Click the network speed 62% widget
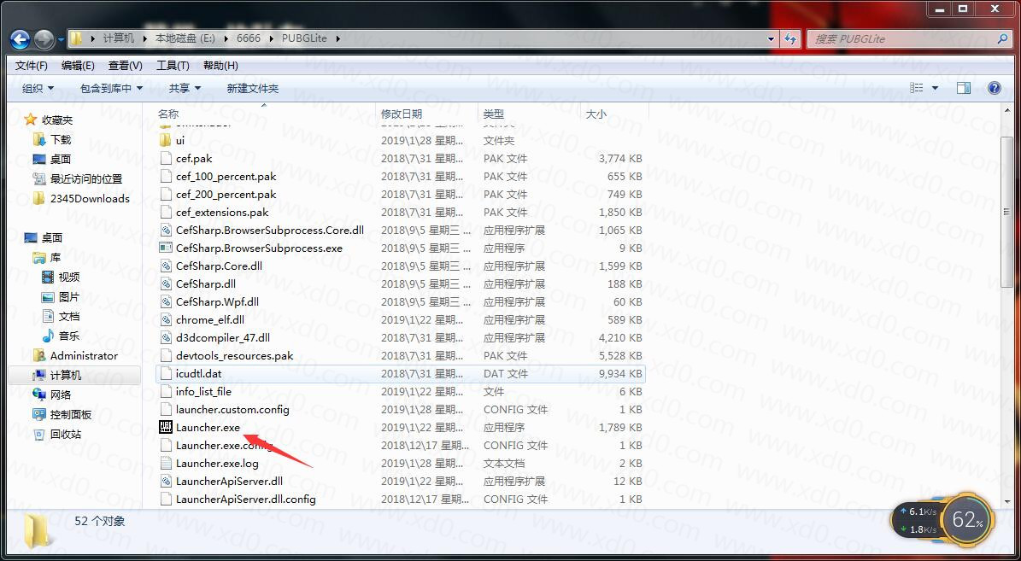The image size is (1021, 561). pyautogui.click(x=943, y=520)
